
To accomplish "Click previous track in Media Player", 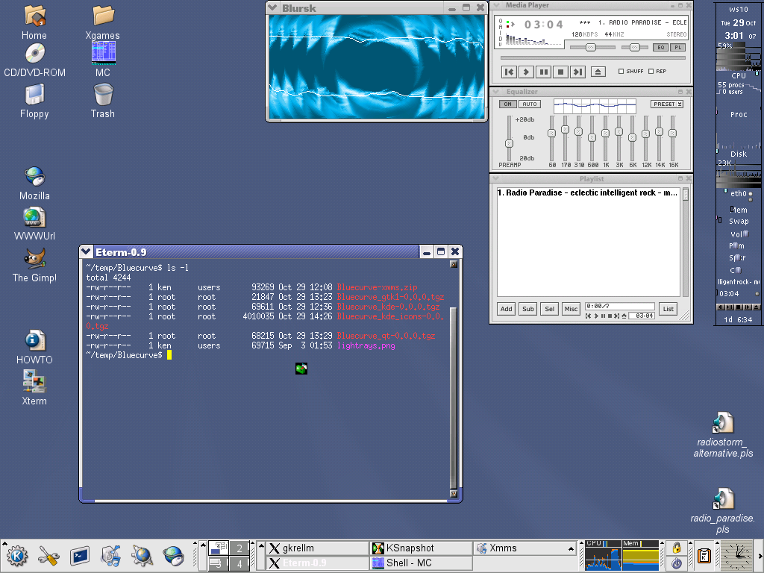I will [509, 72].
